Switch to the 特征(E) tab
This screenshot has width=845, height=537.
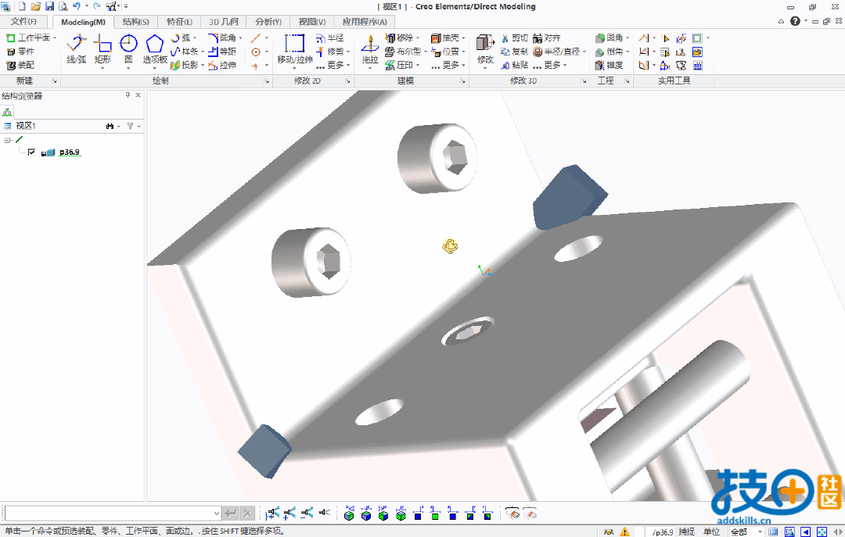(179, 22)
